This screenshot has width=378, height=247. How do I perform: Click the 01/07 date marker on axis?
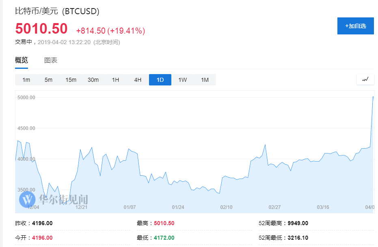(130, 207)
